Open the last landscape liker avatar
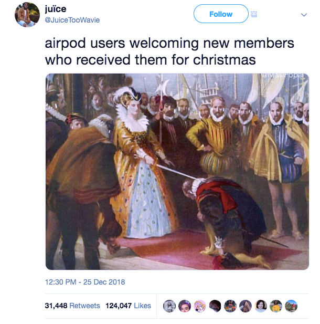Viewport: 320px width, 324px height. pos(291,306)
